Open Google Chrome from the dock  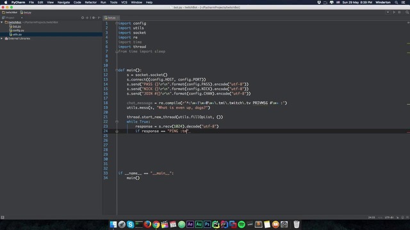156,224
